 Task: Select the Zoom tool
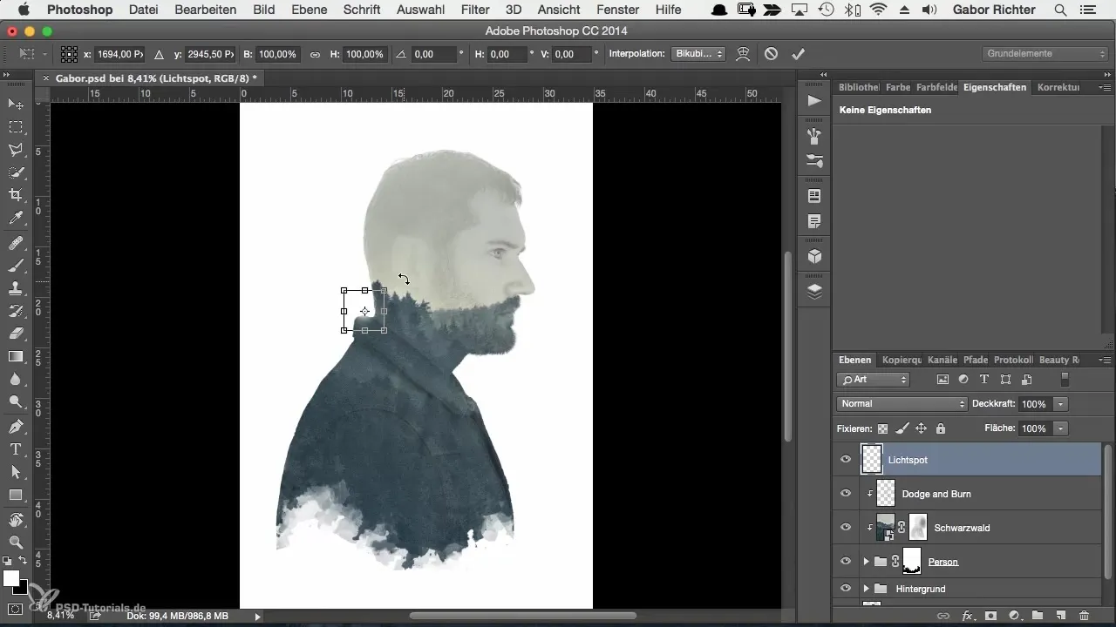click(x=16, y=543)
